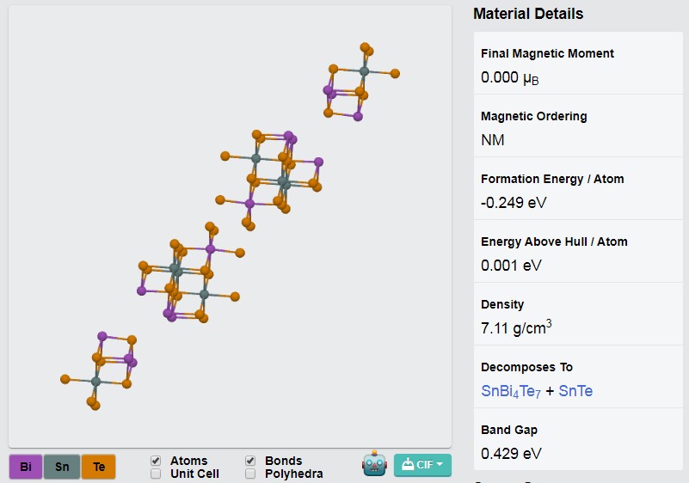Click the download icon on CIF button

pos(408,464)
